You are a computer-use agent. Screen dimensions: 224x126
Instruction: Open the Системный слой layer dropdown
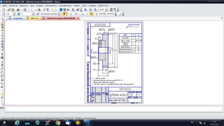59,14
